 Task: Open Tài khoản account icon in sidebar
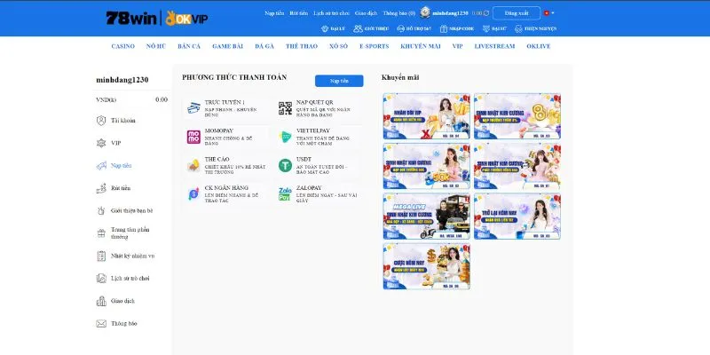[x=101, y=121]
